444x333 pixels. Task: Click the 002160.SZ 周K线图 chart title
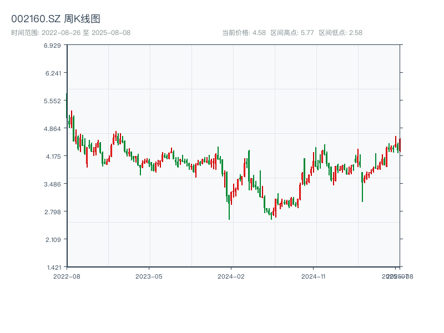(x=56, y=19)
